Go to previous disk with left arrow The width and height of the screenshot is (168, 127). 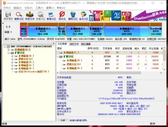[x=7, y=27]
